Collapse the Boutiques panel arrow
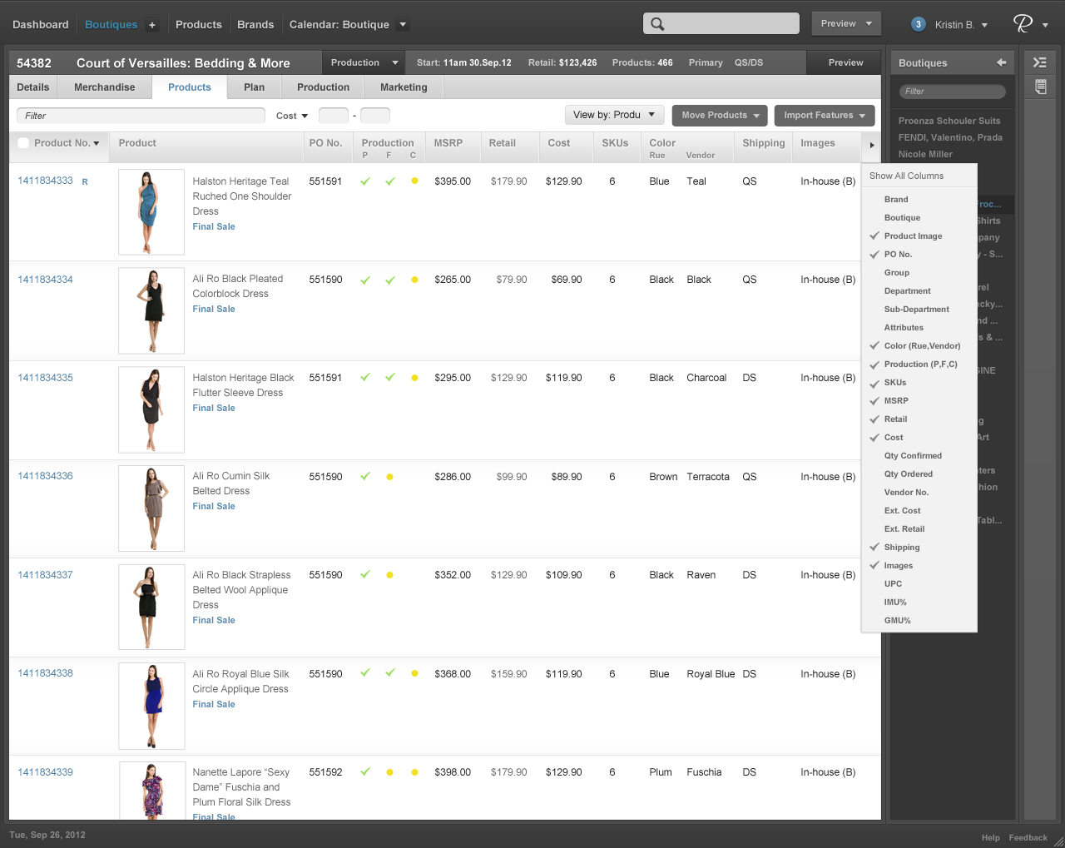Viewport: 1065px width, 848px height. coord(1001,62)
